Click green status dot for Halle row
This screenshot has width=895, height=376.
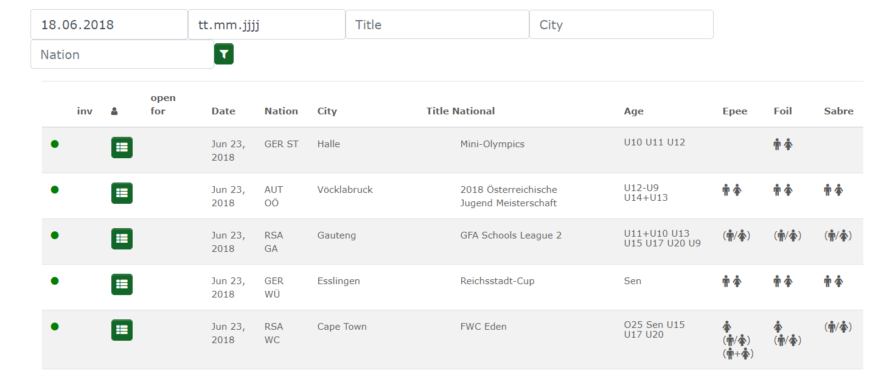point(55,144)
